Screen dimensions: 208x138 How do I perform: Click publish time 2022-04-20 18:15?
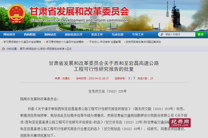[92, 78]
